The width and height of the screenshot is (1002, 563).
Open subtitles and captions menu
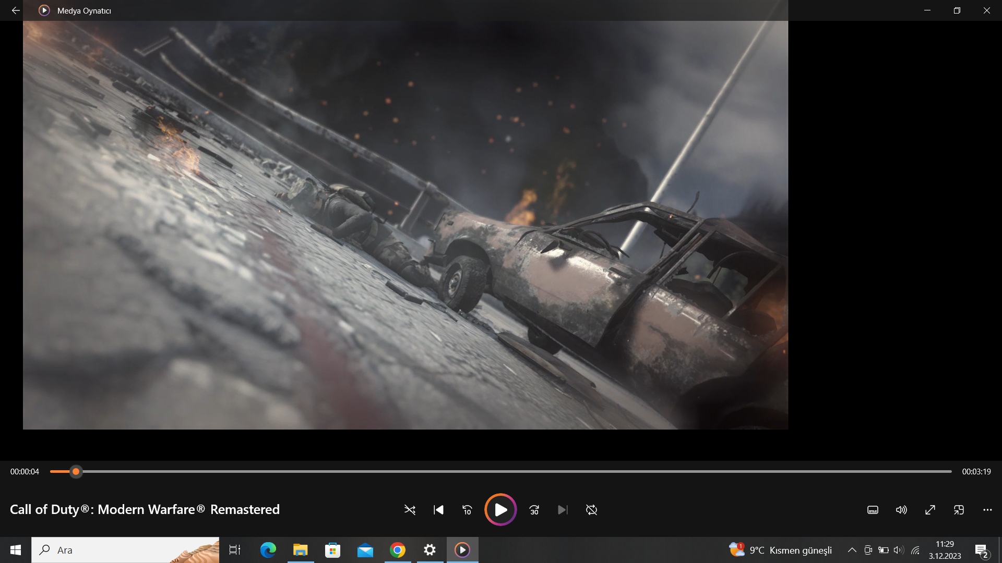click(x=873, y=510)
